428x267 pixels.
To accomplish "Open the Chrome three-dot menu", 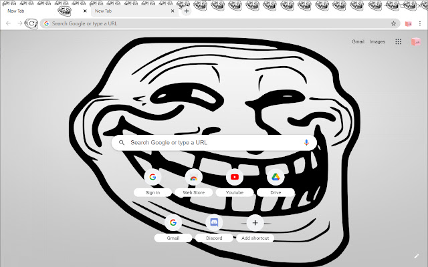I will coord(420,23).
